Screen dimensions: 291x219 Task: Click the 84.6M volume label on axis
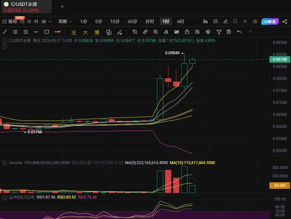click(x=280, y=185)
